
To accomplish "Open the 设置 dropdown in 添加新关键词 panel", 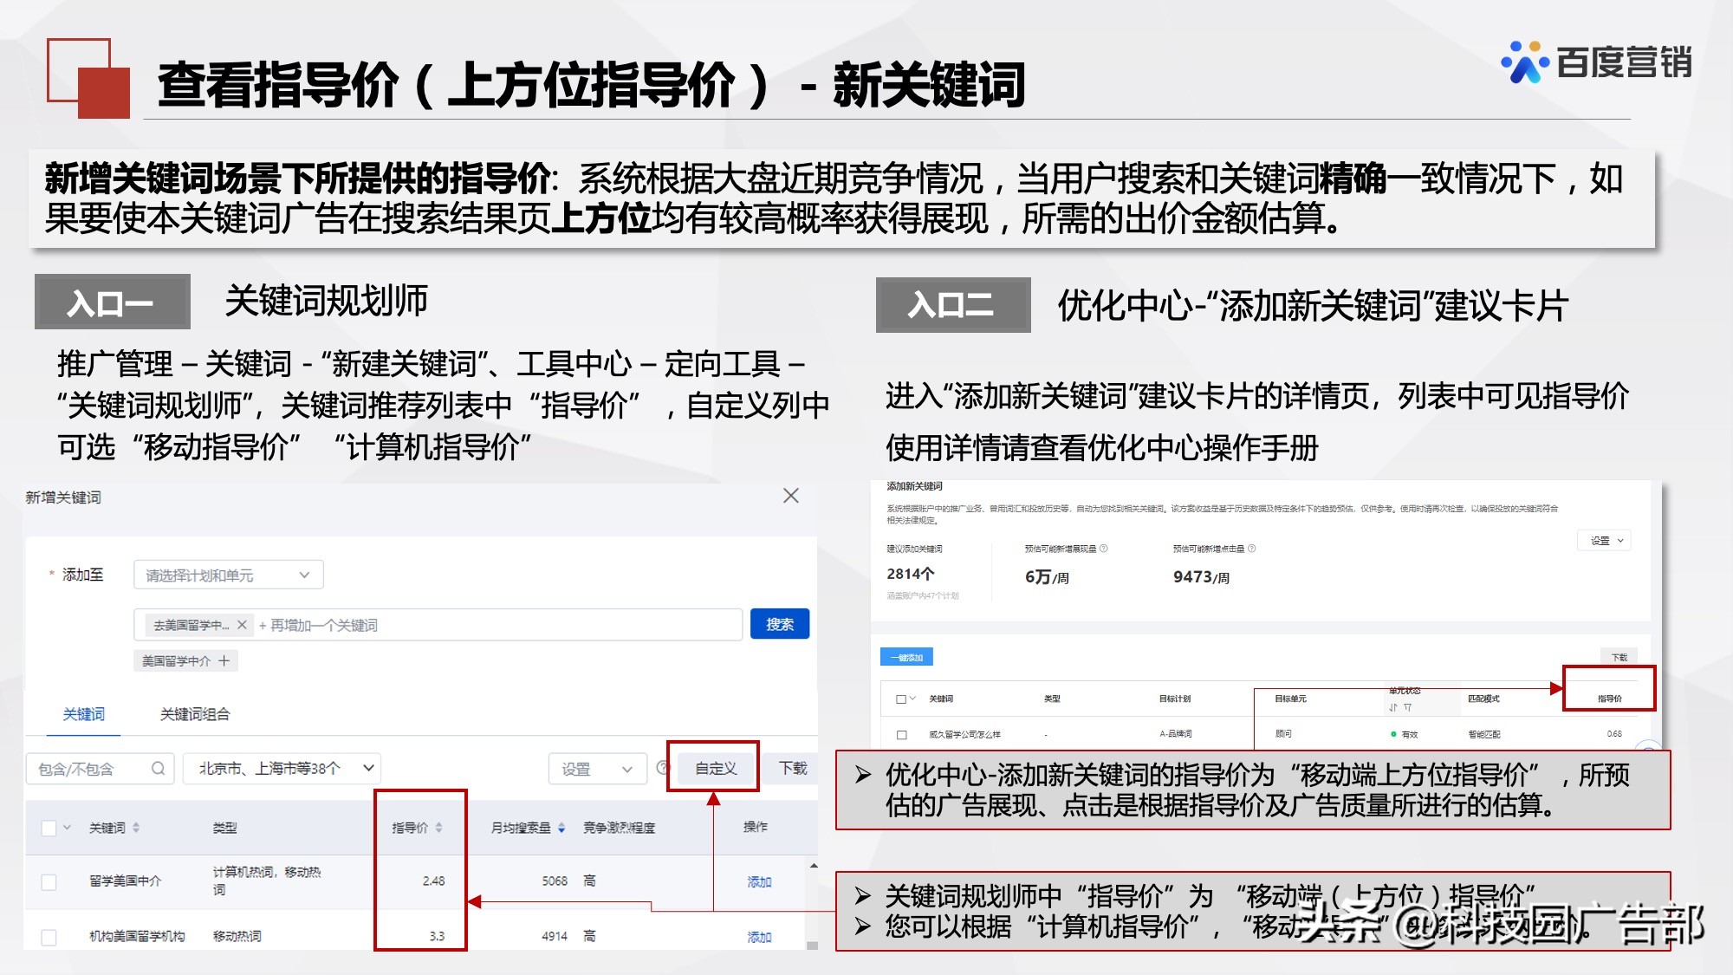I will 1604,540.
